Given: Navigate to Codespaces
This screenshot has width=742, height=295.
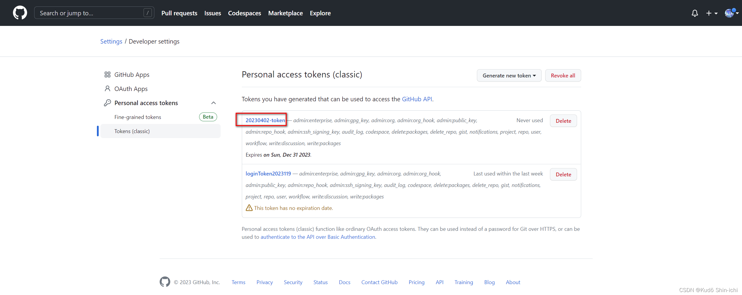Looking at the screenshot, I should (244, 13).
